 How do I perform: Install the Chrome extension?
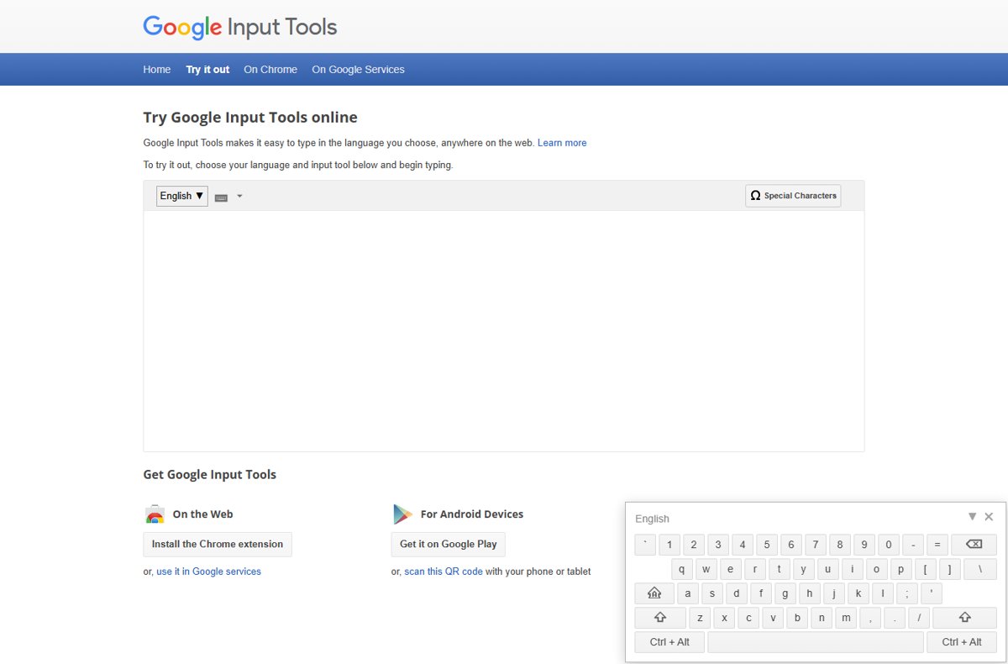218,545
